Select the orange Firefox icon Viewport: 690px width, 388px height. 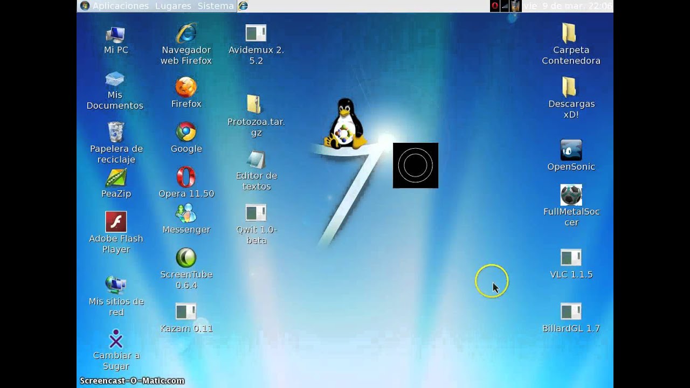click(x=186, y=87)
